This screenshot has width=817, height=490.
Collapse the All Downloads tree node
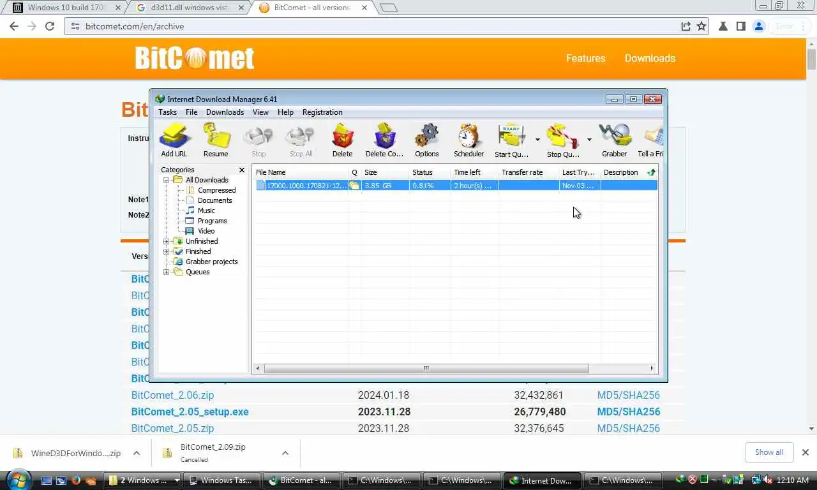coord(167,180)
